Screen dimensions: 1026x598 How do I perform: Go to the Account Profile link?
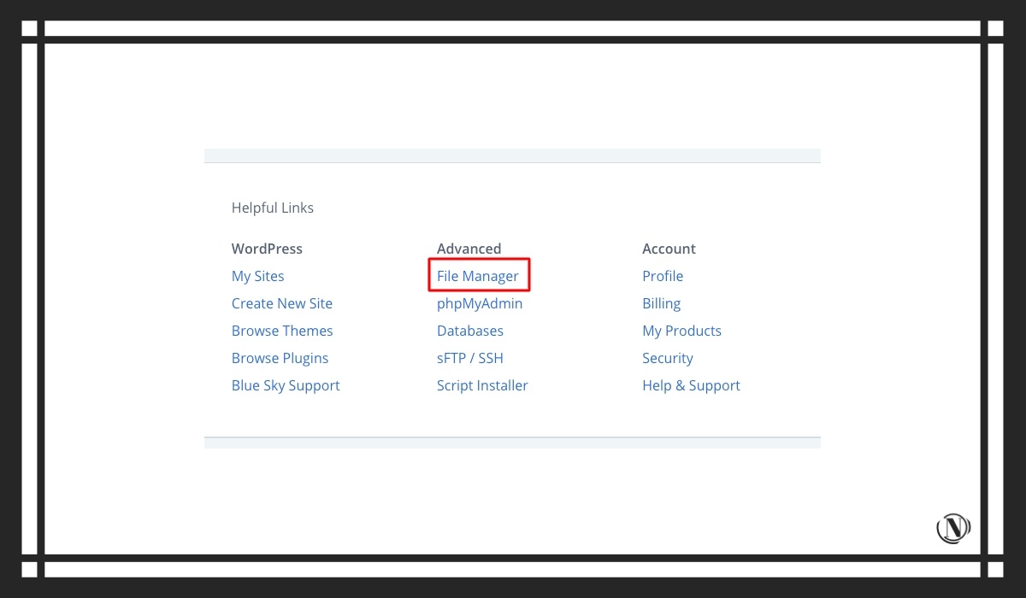(x=663, y=276)
